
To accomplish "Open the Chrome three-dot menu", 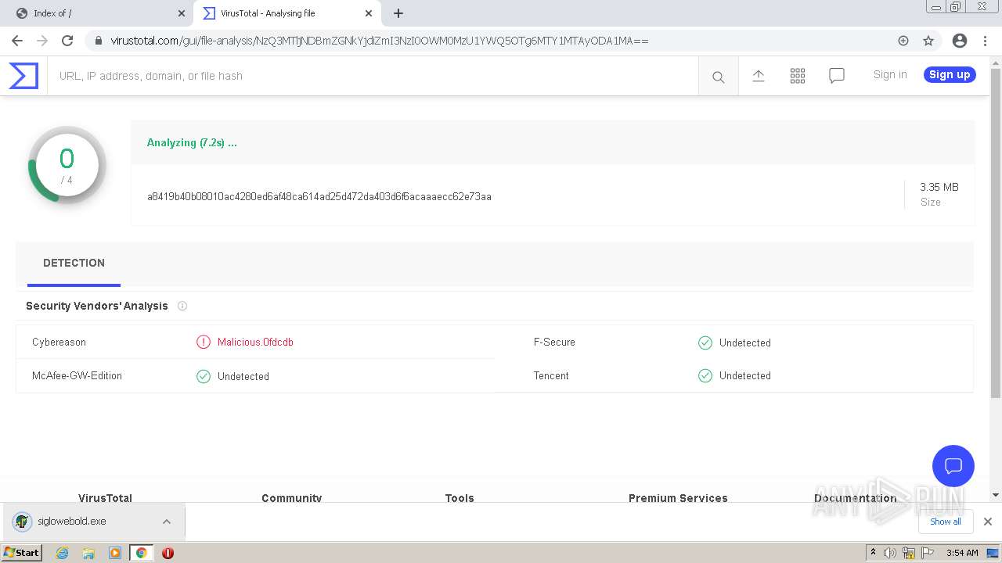I will pyautogui.click(x=984, y=41).
